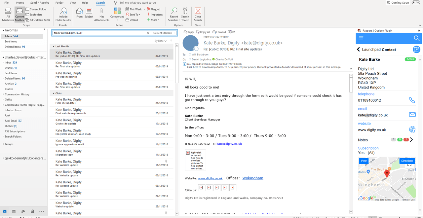Click the kate@digity.co.uk link in signature
This screenshot has height=218, width=423.
pyautogui.click(x=229, y=144)
